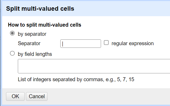The image size is (170, 106).
Task: Click the "by separator" label text
Action: pyautogui.click(x=32, y=34)
